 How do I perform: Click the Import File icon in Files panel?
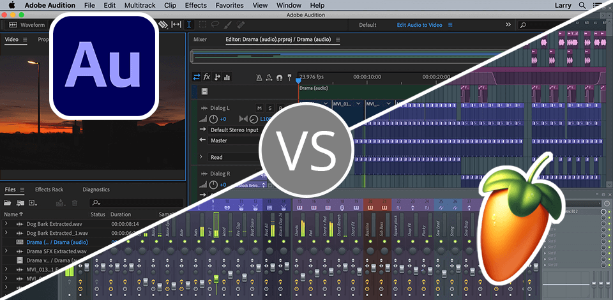(20, 203)
